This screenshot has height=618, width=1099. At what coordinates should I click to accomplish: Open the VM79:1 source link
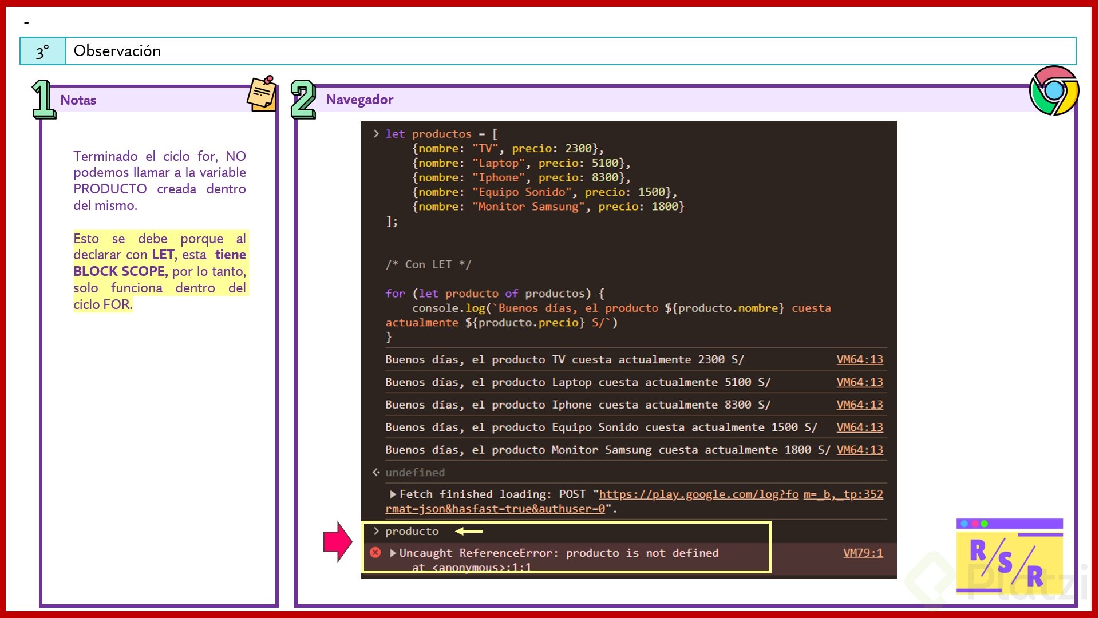click(x=863, y=553)
